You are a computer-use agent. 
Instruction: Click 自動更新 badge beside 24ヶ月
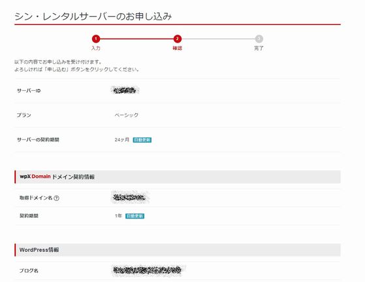tap(142, 140)
